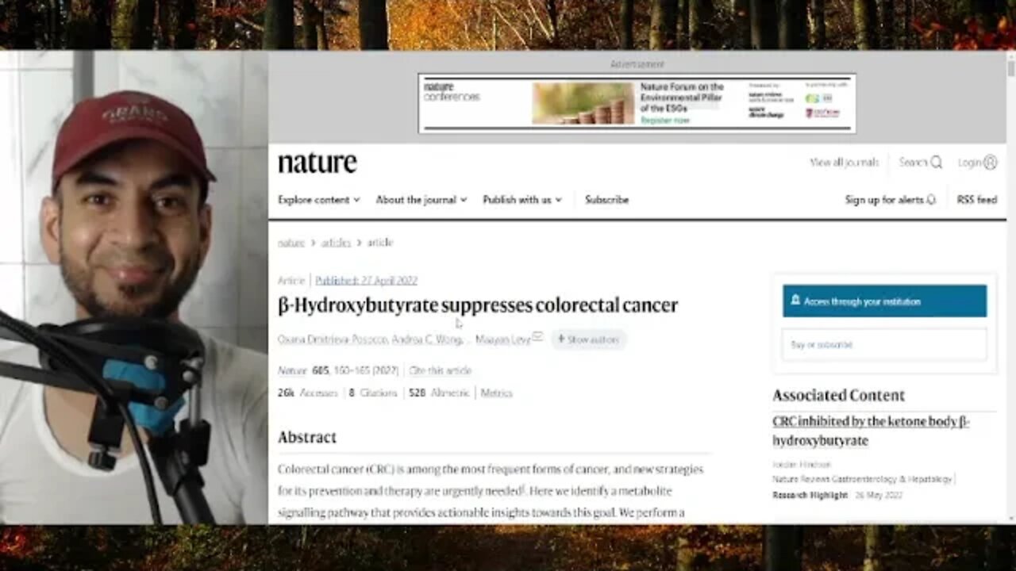Click Register now in the advertisement
The height and width of the screenshot is (571, 1016).
coord(665,121)
